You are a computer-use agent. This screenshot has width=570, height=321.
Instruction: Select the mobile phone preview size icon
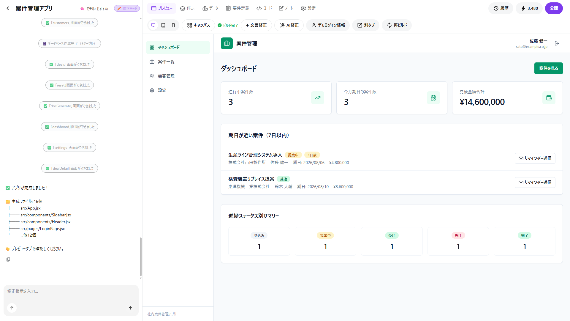click(173, 25)
